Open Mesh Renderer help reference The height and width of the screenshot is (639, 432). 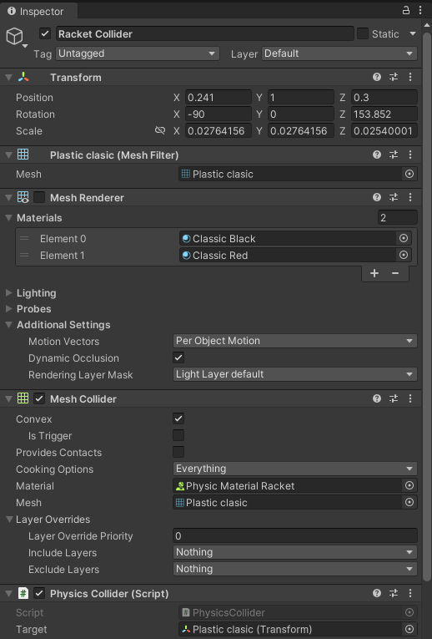[x=377, y=198]
